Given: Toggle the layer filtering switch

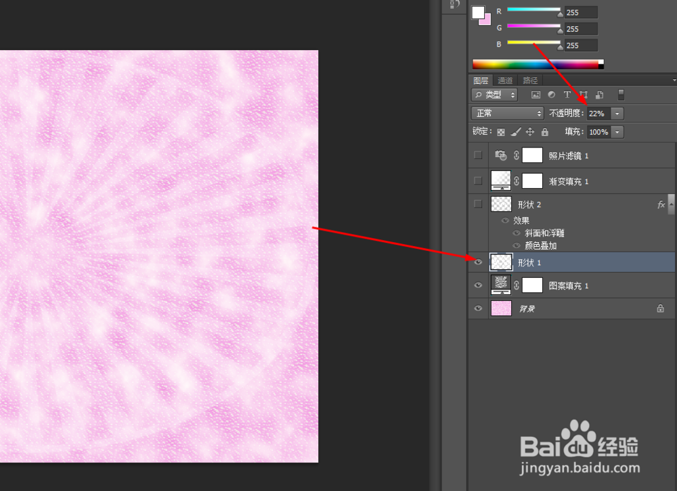Looking at the screenshot, I should (x=621, y=95).
